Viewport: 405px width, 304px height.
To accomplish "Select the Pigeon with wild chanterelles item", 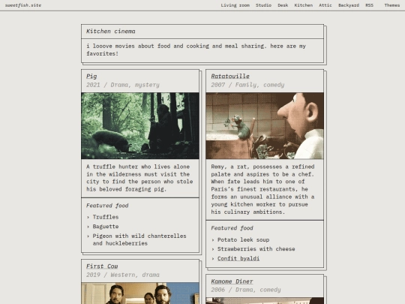I will point(139,239).
